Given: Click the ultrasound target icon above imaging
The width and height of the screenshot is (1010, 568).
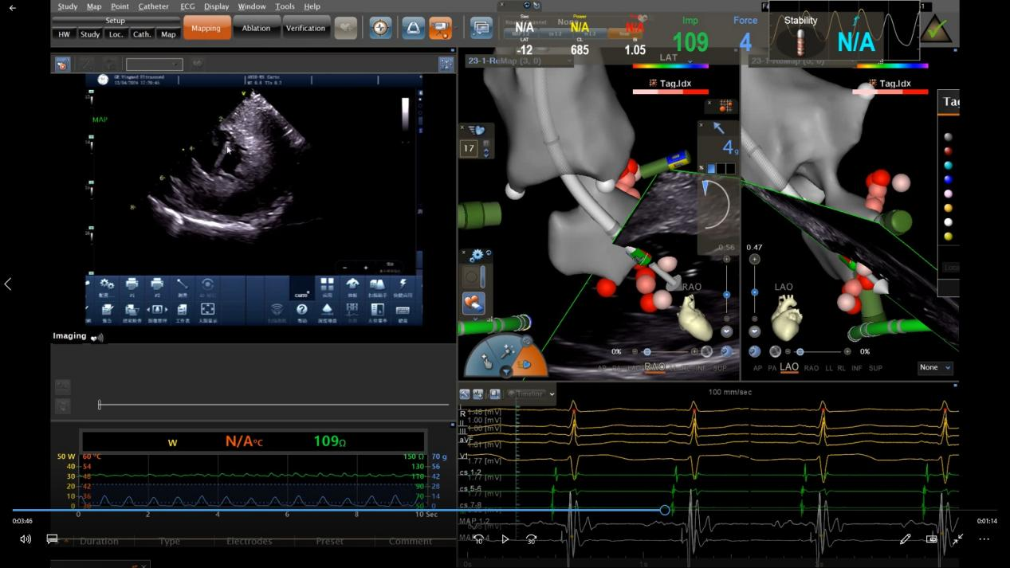Looking at the screenshot, I should point(61,65).
